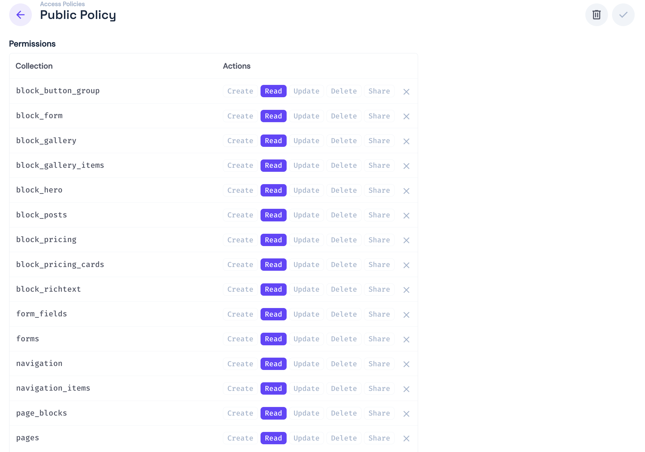The width and height of the screenshot is (645, 452).
Task: Remove the pages permission row
Action: [x=406, y=439]
